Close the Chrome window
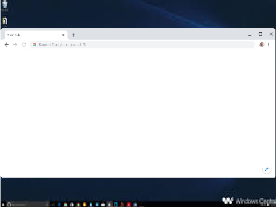Viewport: 276px width, 207px height. point(271,34)
